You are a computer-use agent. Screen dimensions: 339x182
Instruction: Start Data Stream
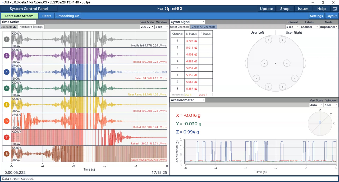coord(19,16)
